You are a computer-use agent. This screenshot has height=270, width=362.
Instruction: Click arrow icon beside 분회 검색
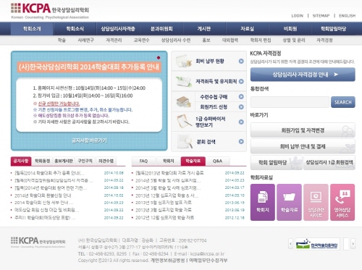[x=241, y=141]
